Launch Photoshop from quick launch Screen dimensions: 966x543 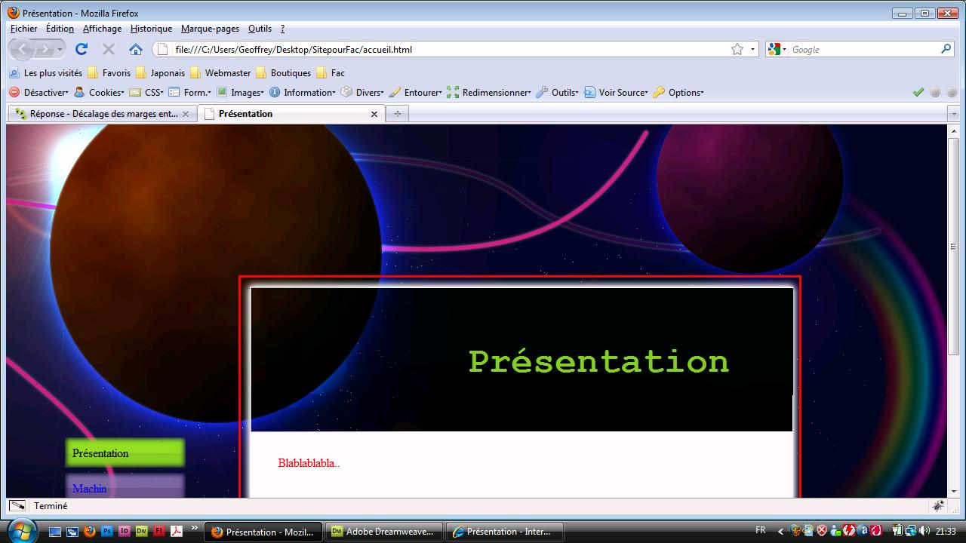pyautogui.click(x=107, y=531)
